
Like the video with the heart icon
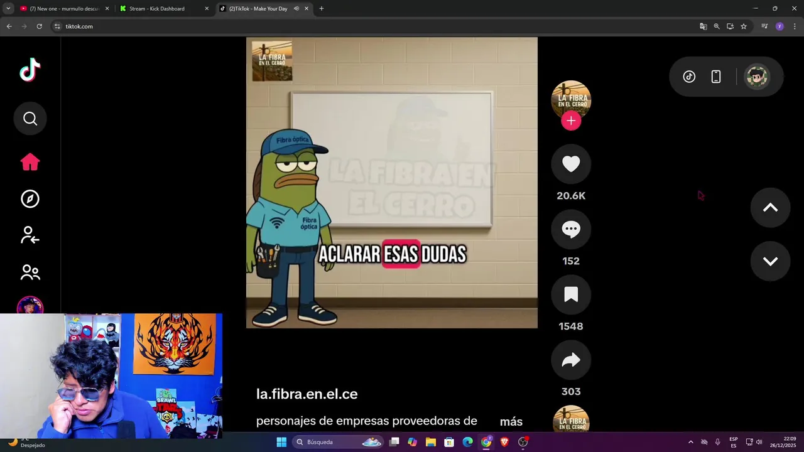pyautogui.click(x=571, y=164)
